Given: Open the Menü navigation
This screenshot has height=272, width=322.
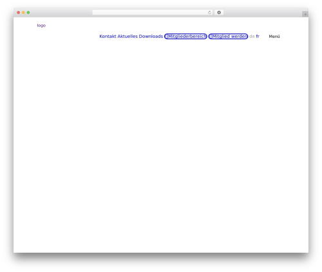Looking at the screenshot, I should point(274,37).
